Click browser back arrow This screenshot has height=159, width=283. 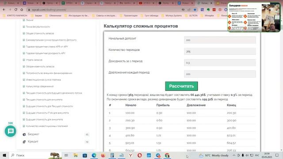coord(4,10)
